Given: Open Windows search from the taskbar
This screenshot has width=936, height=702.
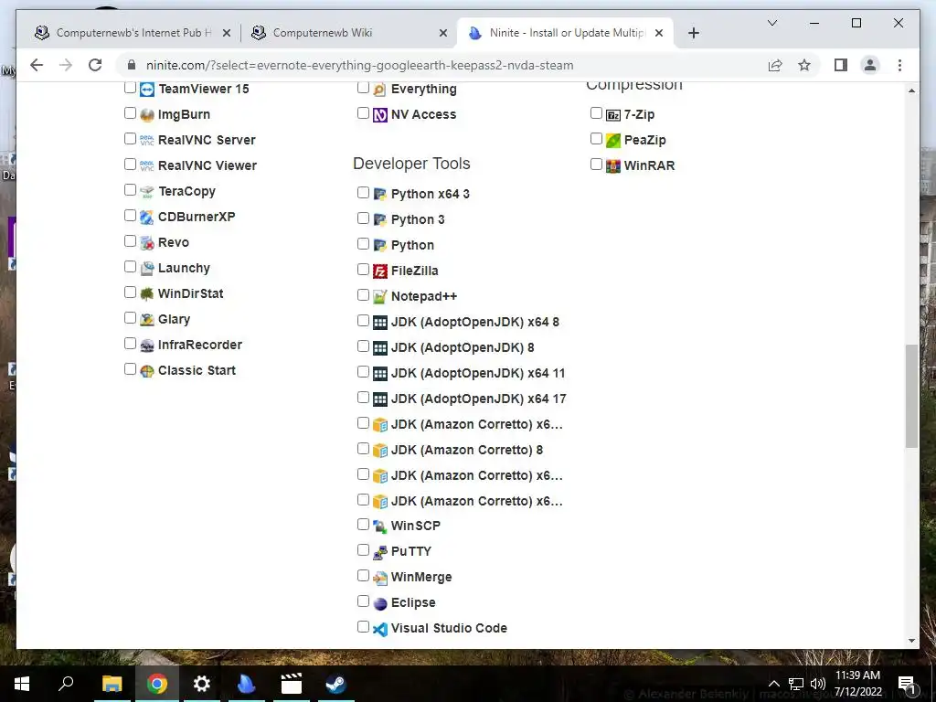Looking at the screenshot, I should pyautogui.click(x=66, y=684).
